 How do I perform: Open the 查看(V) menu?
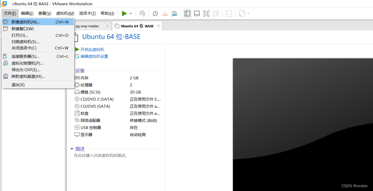tap(45, 13)
